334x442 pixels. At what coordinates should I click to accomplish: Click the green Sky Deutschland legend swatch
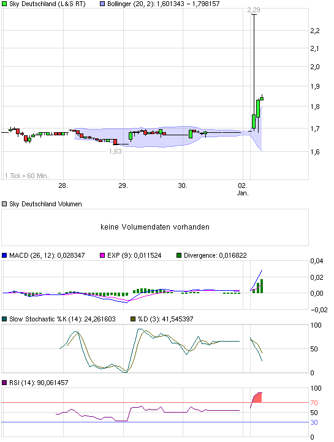click(4, 4)
